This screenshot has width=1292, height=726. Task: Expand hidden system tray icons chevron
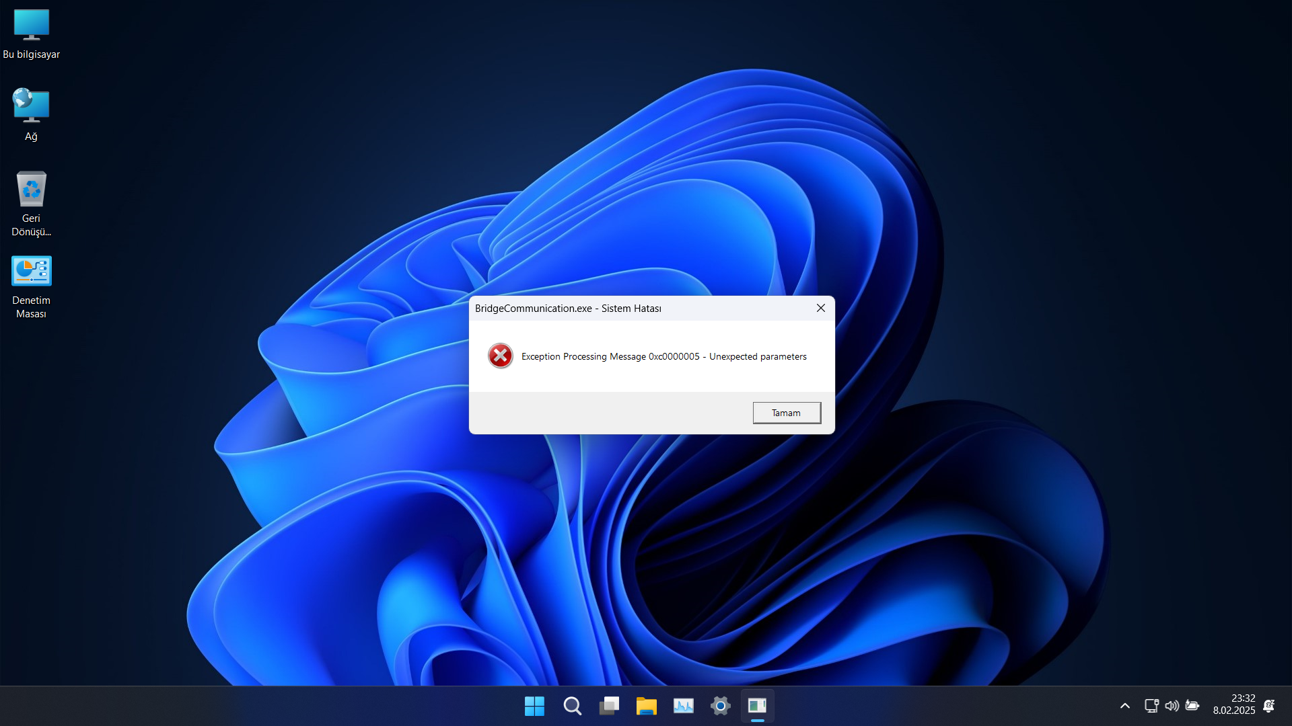pyautogui.click(x=1124, y=706)
